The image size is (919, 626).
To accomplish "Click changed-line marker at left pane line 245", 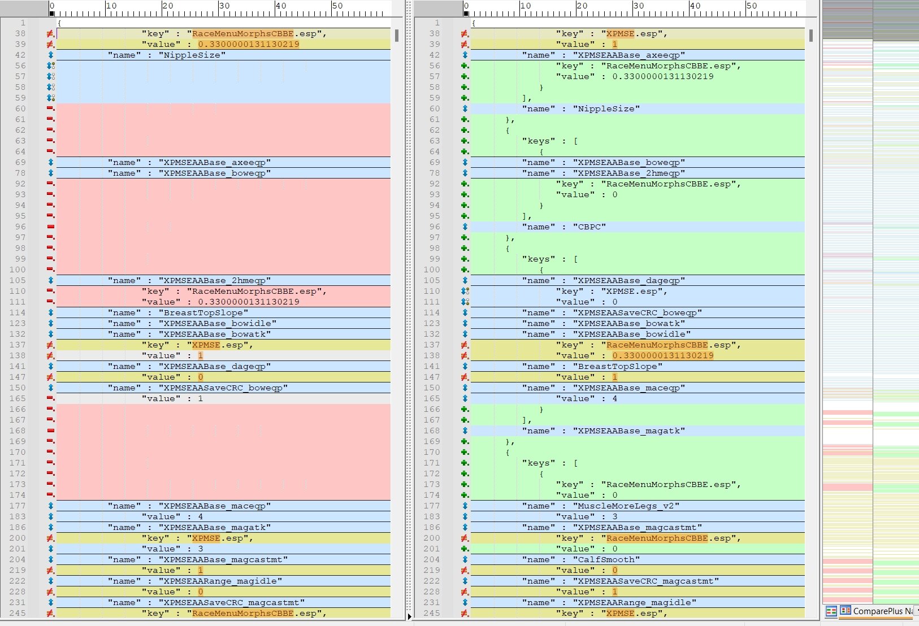I will click(x=50, y=614).
